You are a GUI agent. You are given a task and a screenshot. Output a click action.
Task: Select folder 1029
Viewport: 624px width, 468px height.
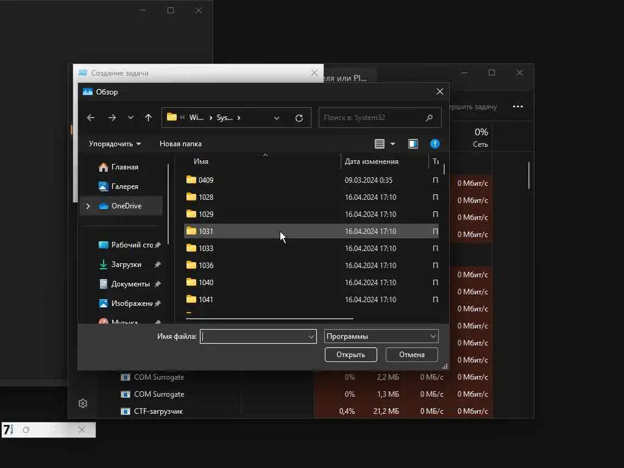[311, 214]
